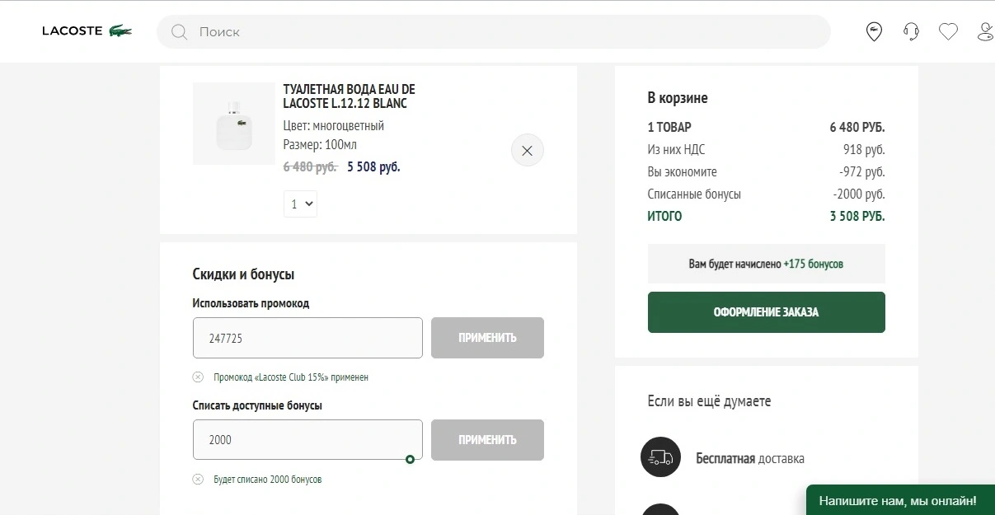995x515 pixels.
Task: Click the 'Скидки и бонусы' heading
Action: click(243, 274)
